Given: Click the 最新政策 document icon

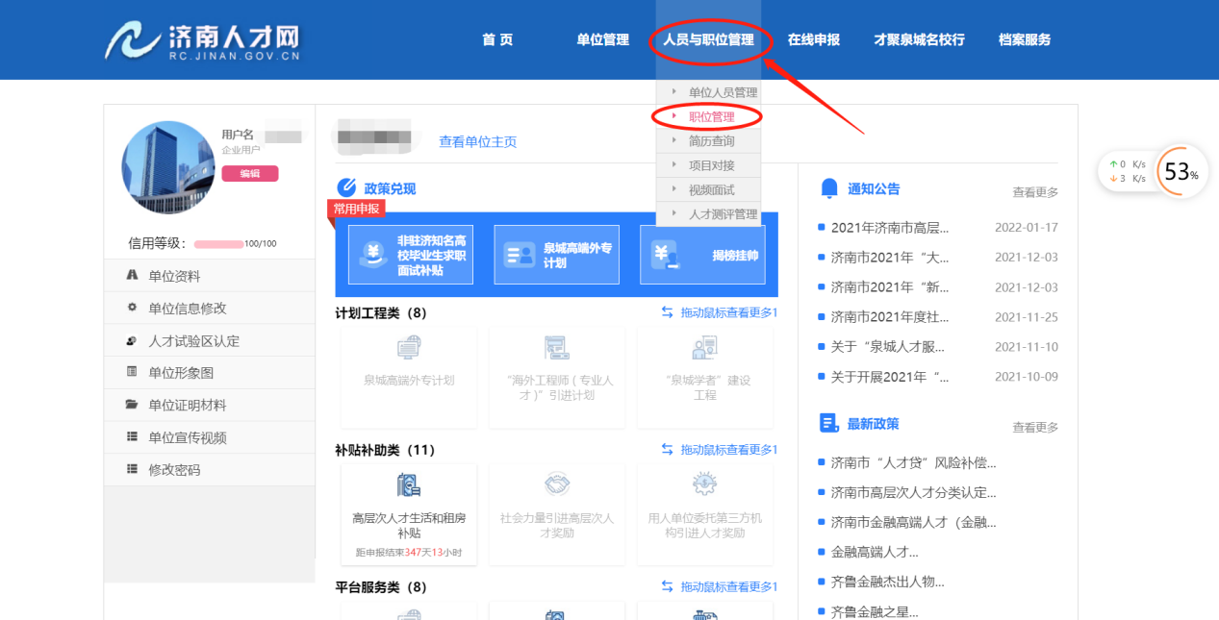Looking at the screenshot, I should (x=828, y=423).
